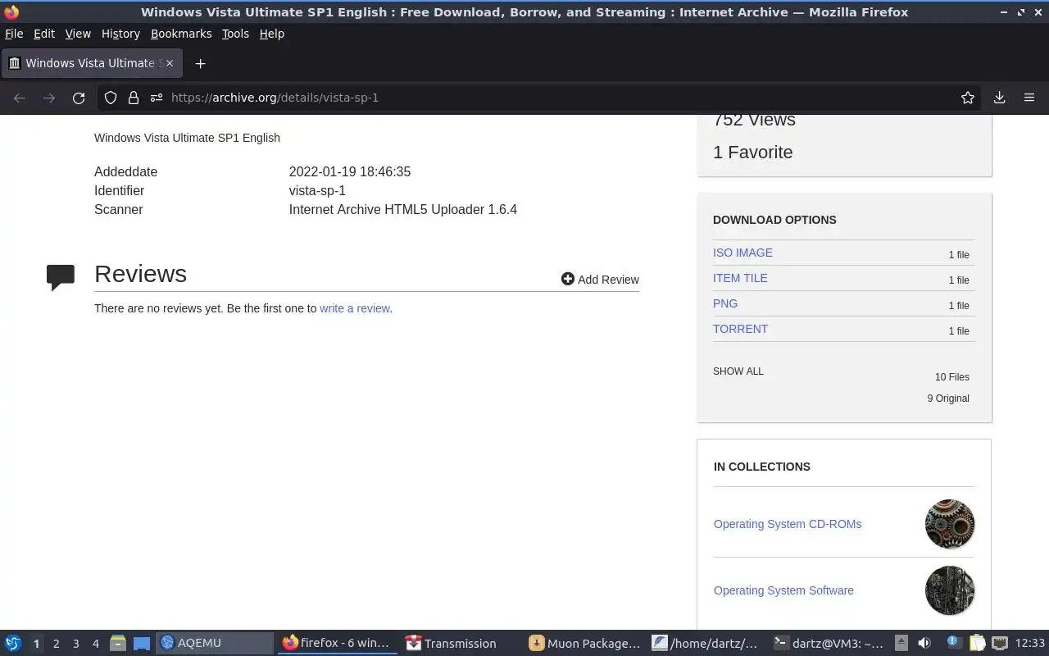Reload the current page
This screenshot has width=1049, height=656.
(x=79, y=98)
